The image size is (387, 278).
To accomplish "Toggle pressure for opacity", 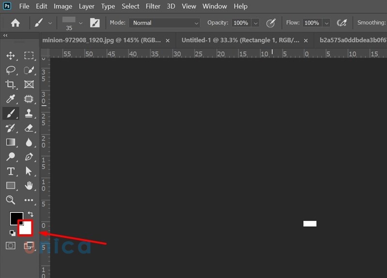I will click(271, 23).
